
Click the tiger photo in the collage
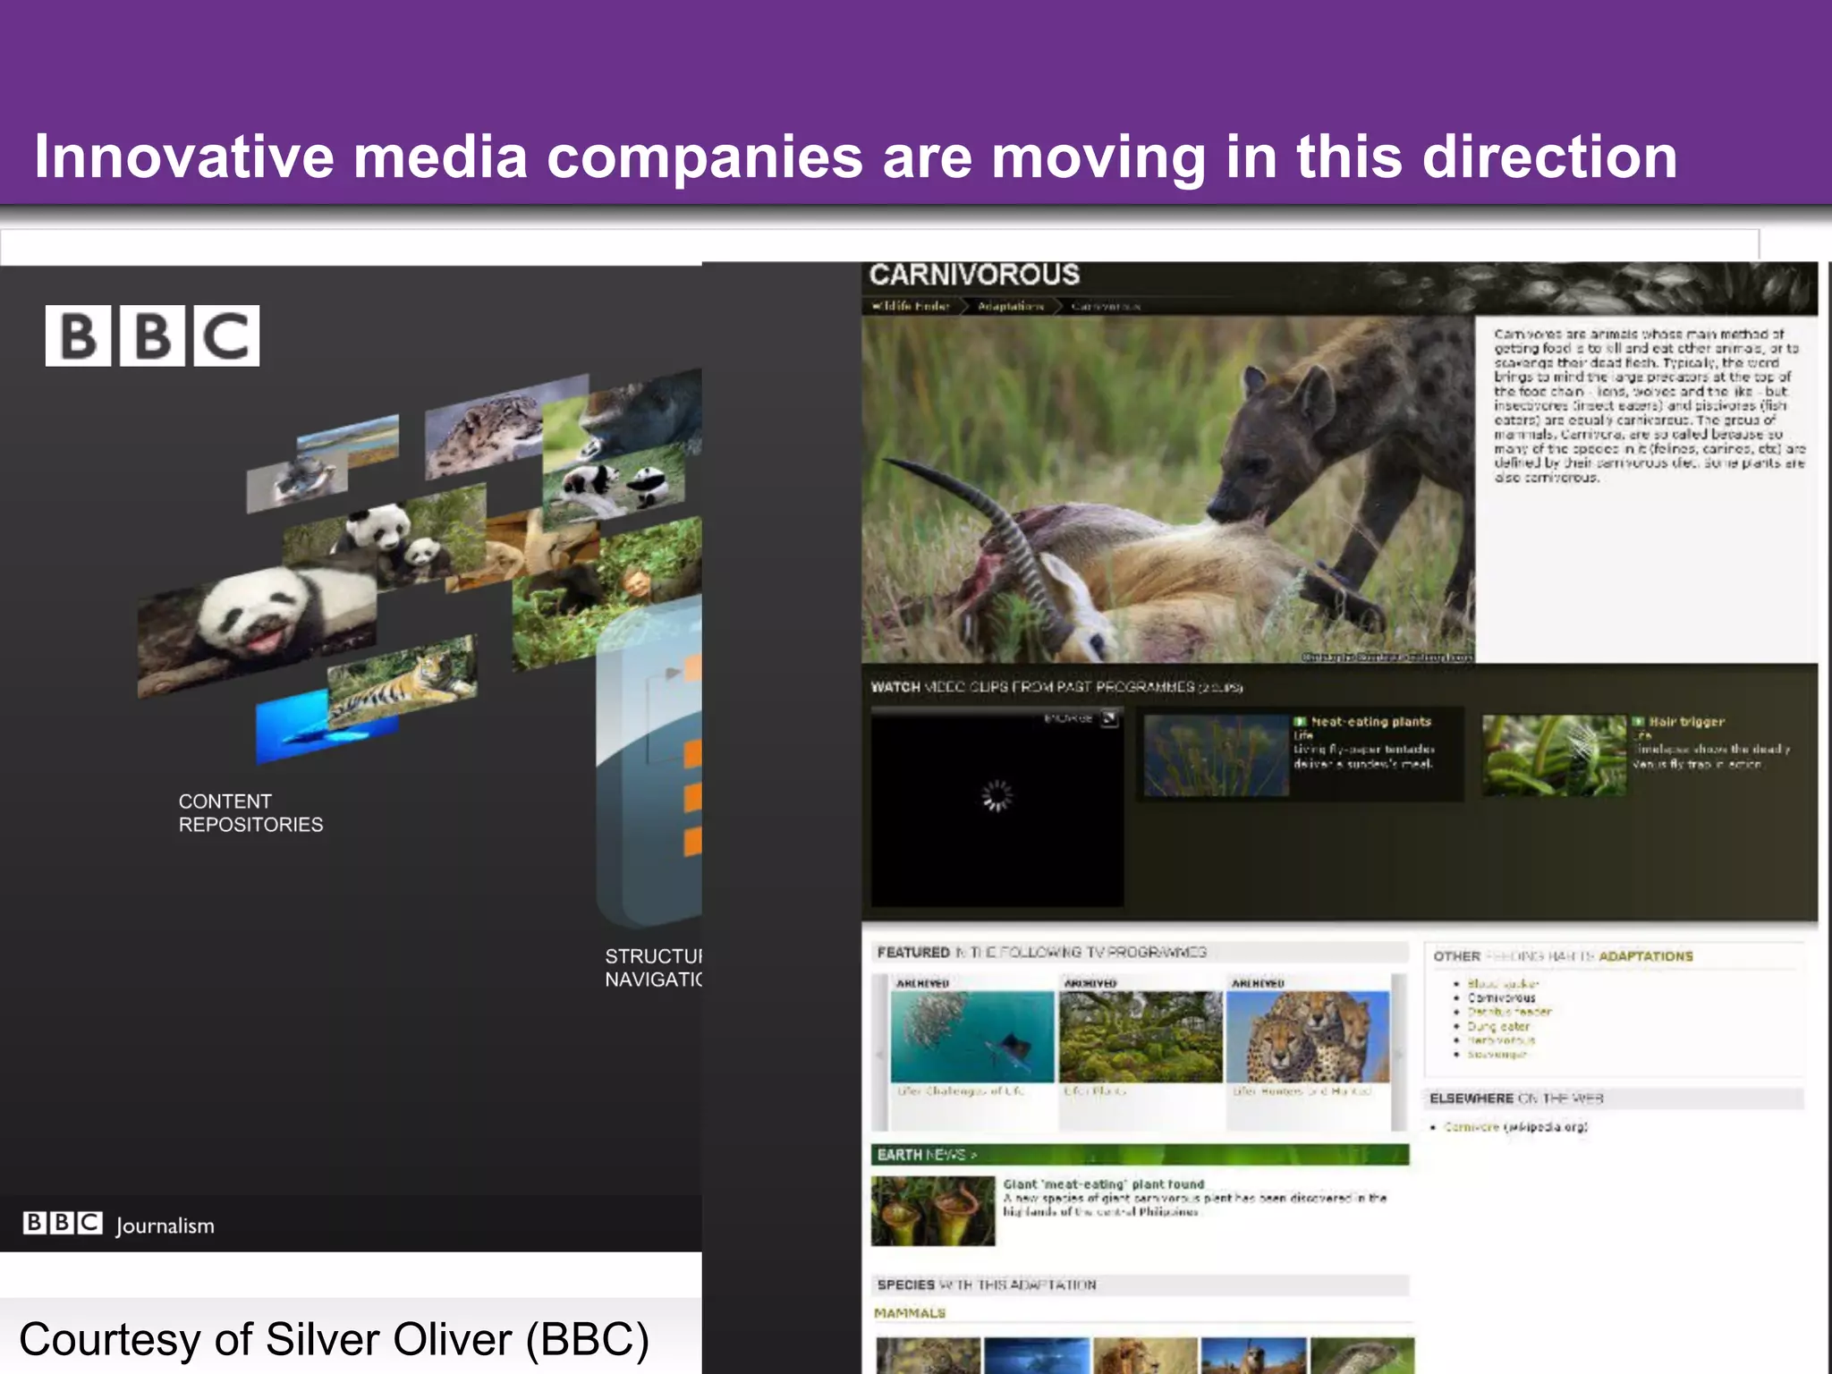pos(403,683)
